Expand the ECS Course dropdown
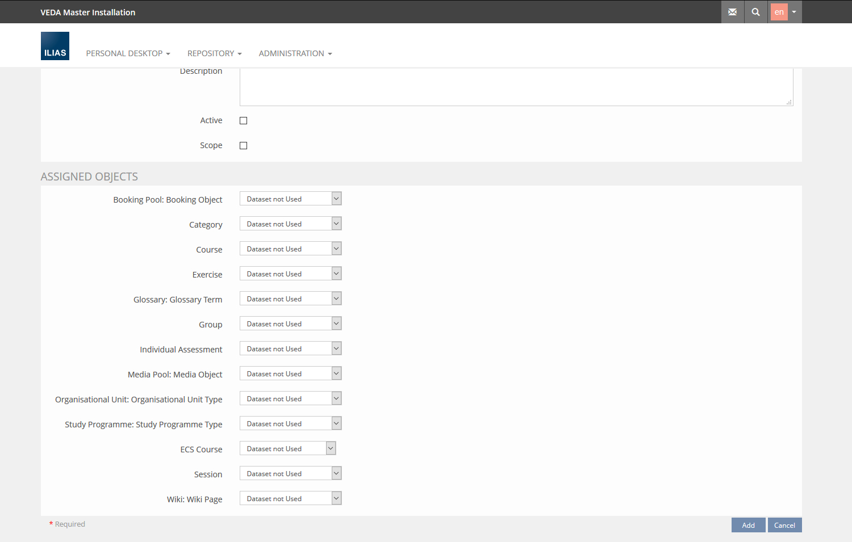 [287, 448]
